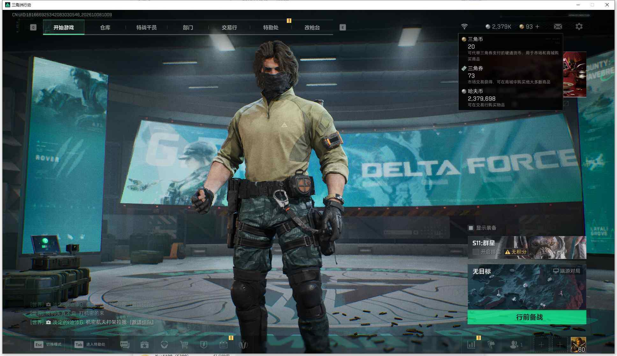Switch to the 部门 tab
Viewport: 617px width, 356px height.
coord(188,28)
